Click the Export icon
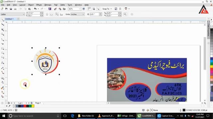The image size is (213, 119). coord(60,9)
